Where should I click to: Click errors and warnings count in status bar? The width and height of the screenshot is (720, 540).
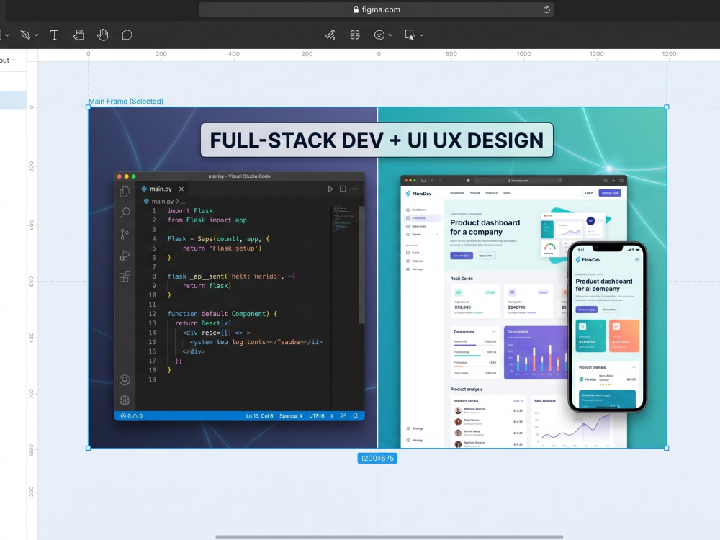click(132, 416)
